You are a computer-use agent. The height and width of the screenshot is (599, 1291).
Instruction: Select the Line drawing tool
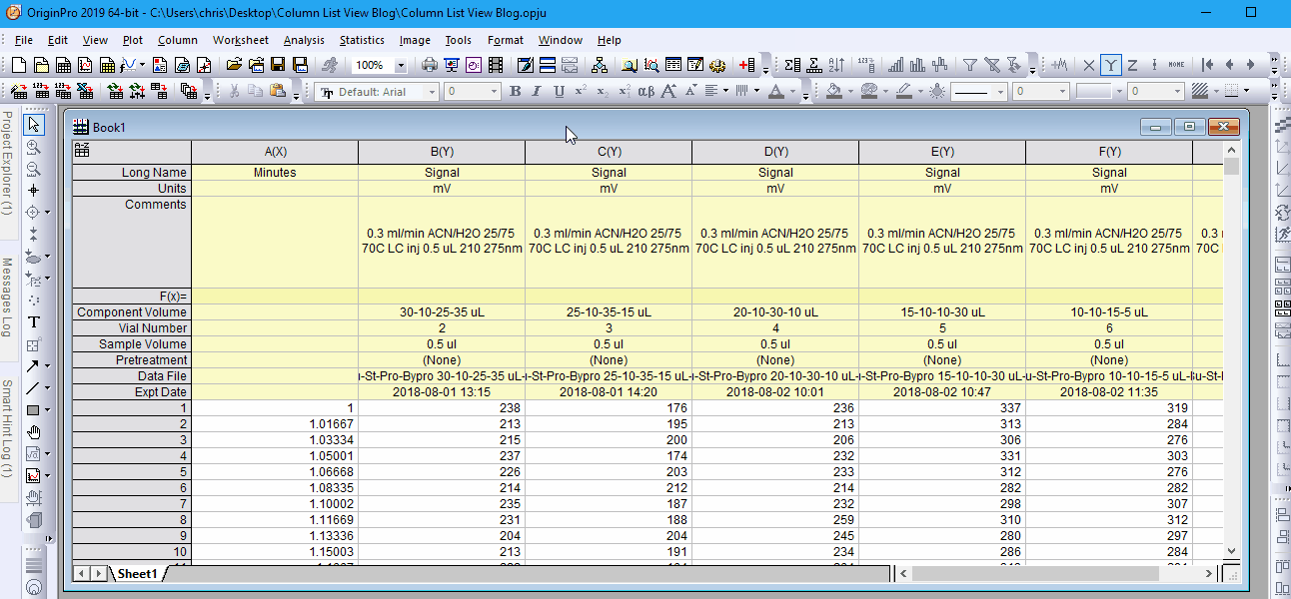pos(33,387)
